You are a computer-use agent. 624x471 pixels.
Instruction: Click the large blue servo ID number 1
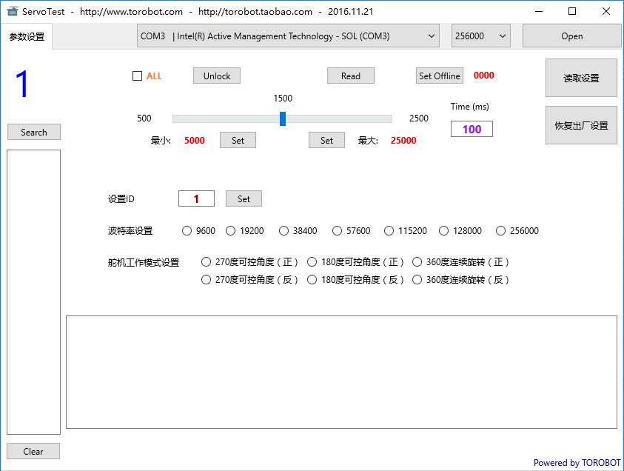pyautogui.click(x=22, y=84)
